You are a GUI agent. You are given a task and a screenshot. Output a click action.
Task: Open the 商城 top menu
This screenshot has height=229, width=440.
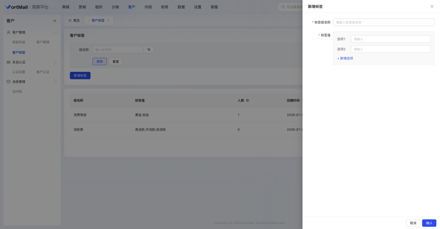[x=66, y=7]
